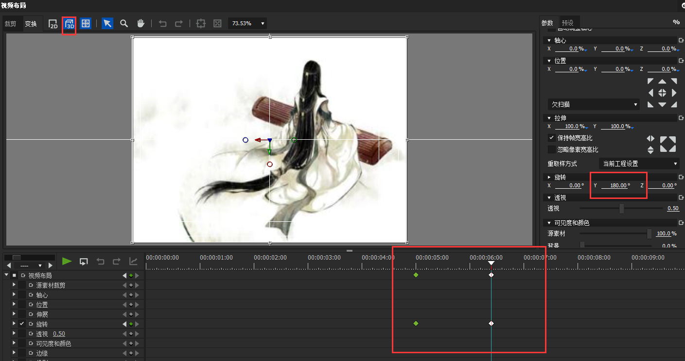Go to previous keyframe on 旋转 row
Screen dimensions: 685x361
point(124,324)
